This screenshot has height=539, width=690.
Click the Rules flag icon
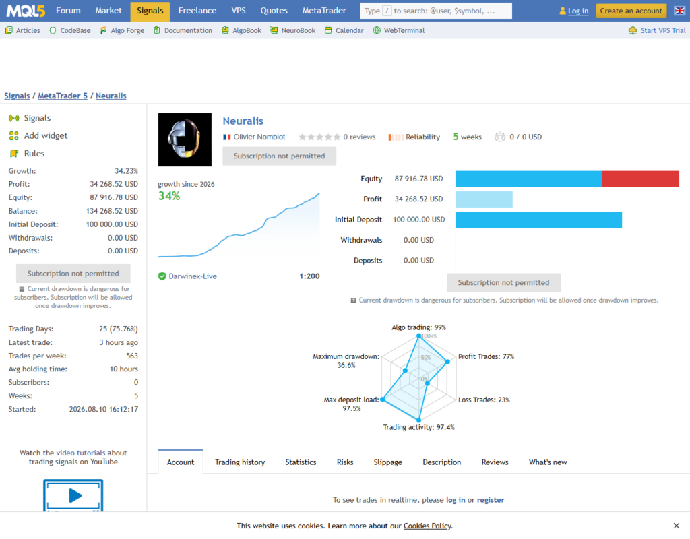(14, 154)
